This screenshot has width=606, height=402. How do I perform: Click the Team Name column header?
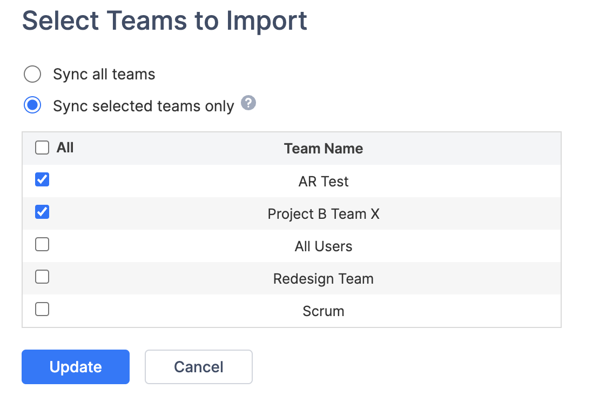click(x=323, y=149)
